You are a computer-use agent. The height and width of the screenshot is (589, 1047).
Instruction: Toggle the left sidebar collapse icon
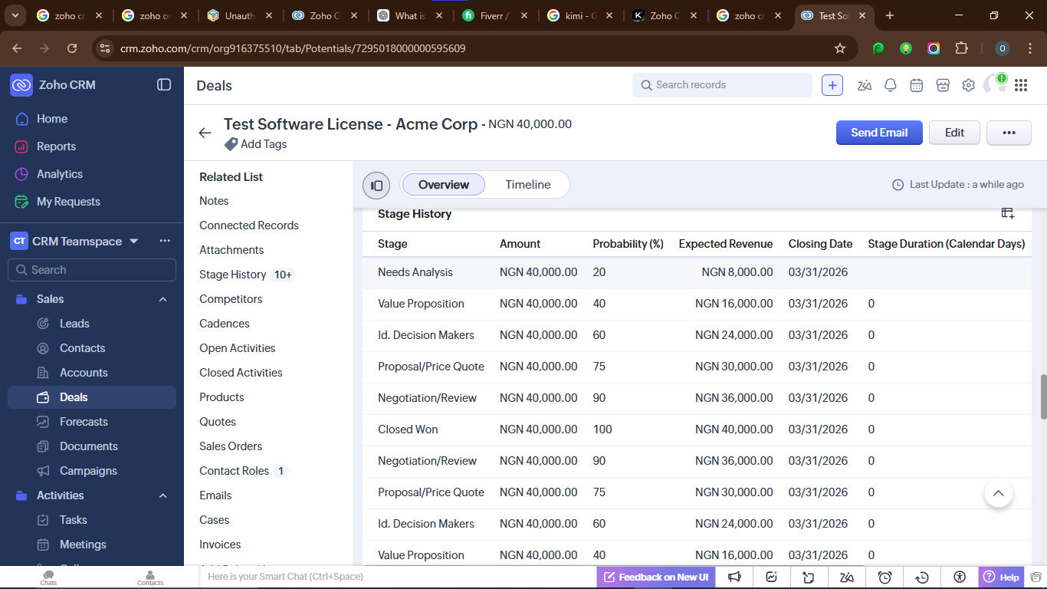click(x=164, y=85)
